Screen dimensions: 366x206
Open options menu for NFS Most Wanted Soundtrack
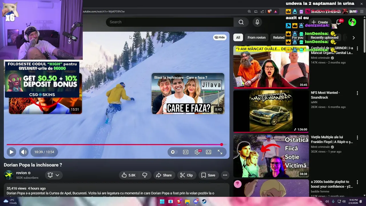coord(357,93)
